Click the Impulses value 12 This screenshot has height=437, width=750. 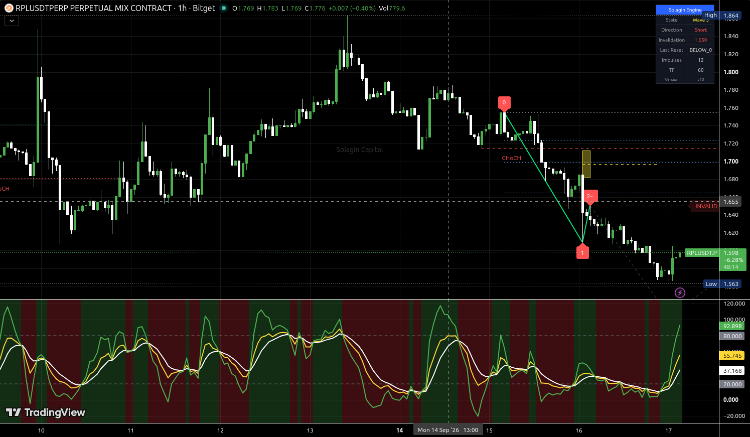[700, 60]
